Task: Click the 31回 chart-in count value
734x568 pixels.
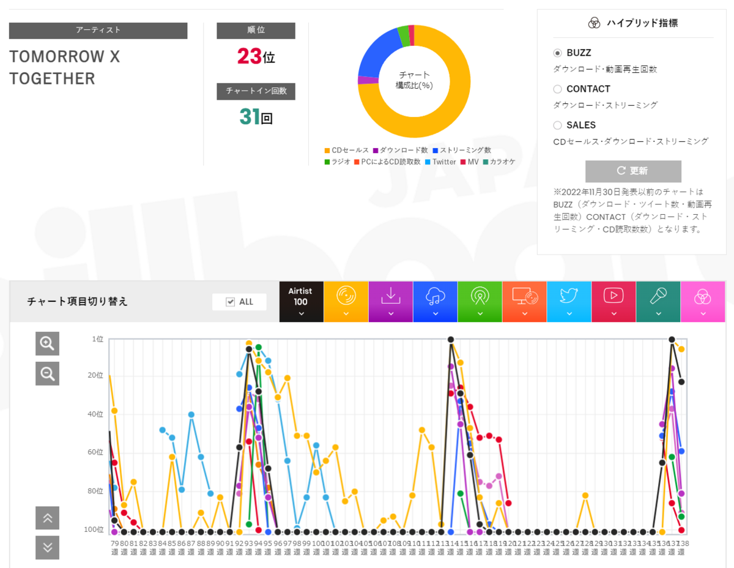Action: [256, 117]
